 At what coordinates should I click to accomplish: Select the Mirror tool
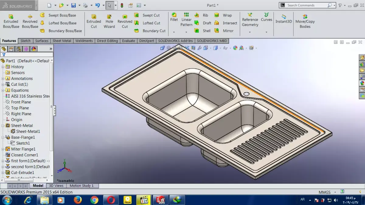[224, 31]
